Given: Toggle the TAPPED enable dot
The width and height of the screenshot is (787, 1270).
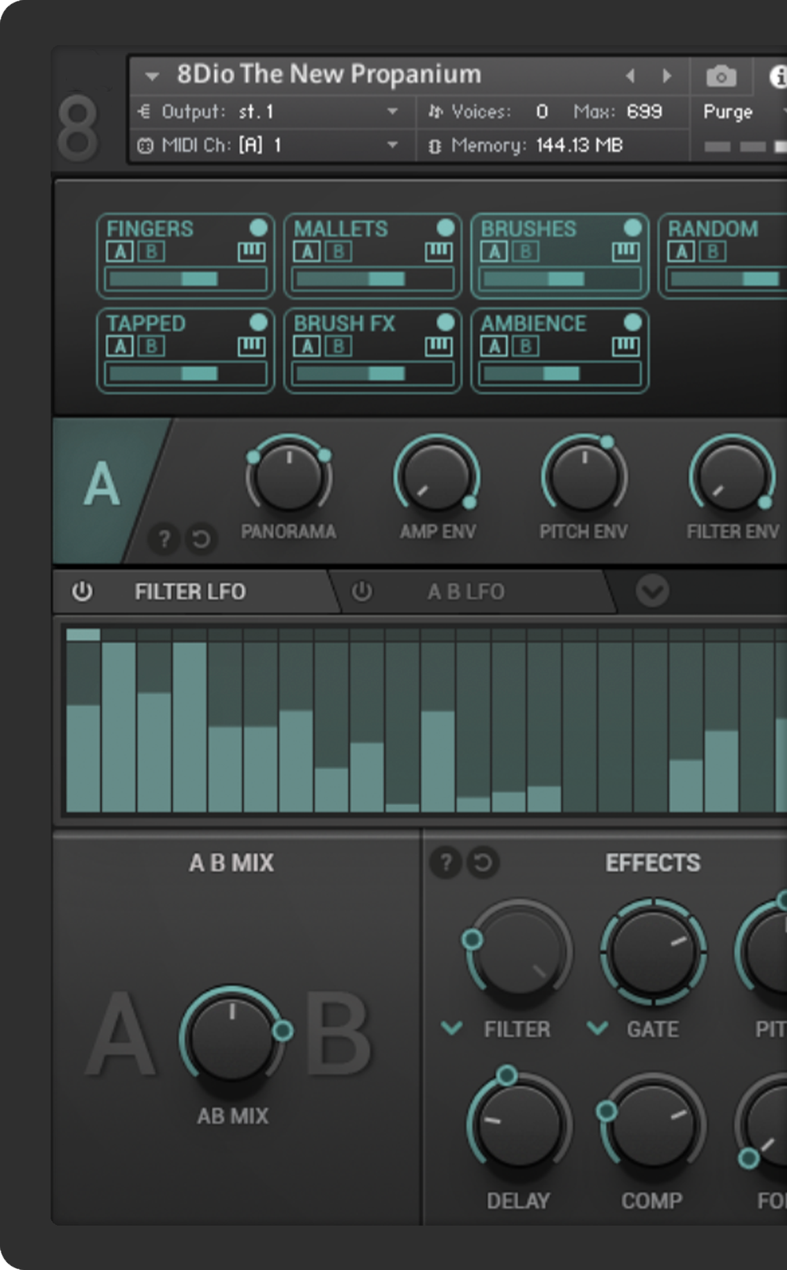Looking at the screenshot, I should click(x=258, y=322).
